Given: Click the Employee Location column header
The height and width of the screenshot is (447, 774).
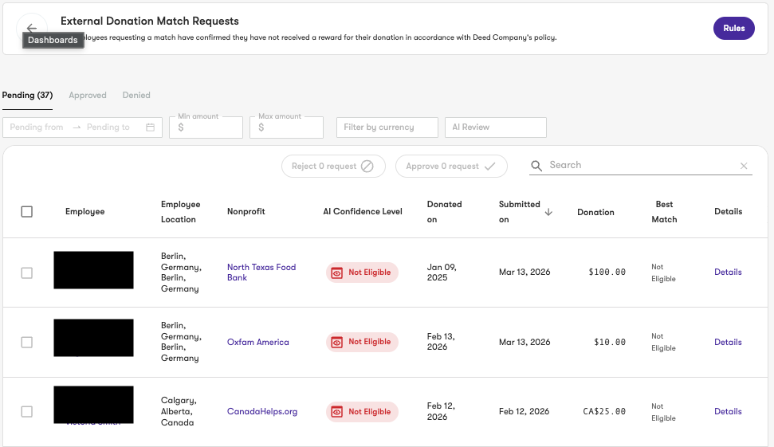Looking at the screenshot, I should tap(181, 212).
